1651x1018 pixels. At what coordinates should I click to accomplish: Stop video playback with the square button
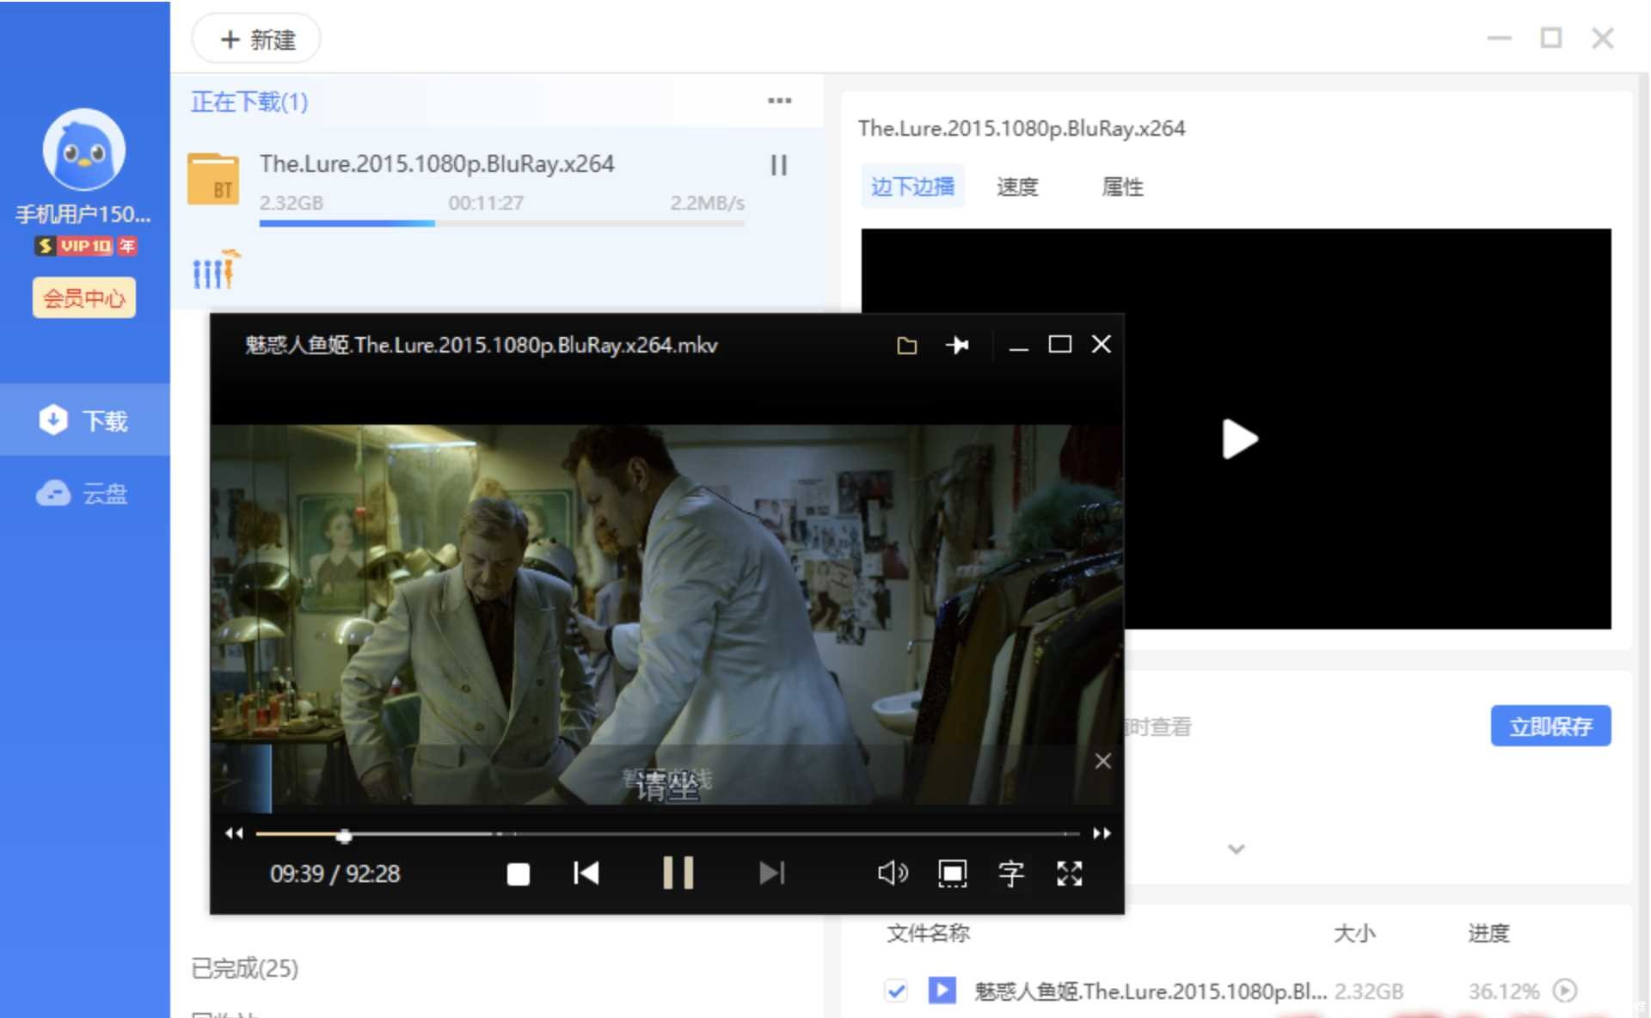(x=519, y=874)
